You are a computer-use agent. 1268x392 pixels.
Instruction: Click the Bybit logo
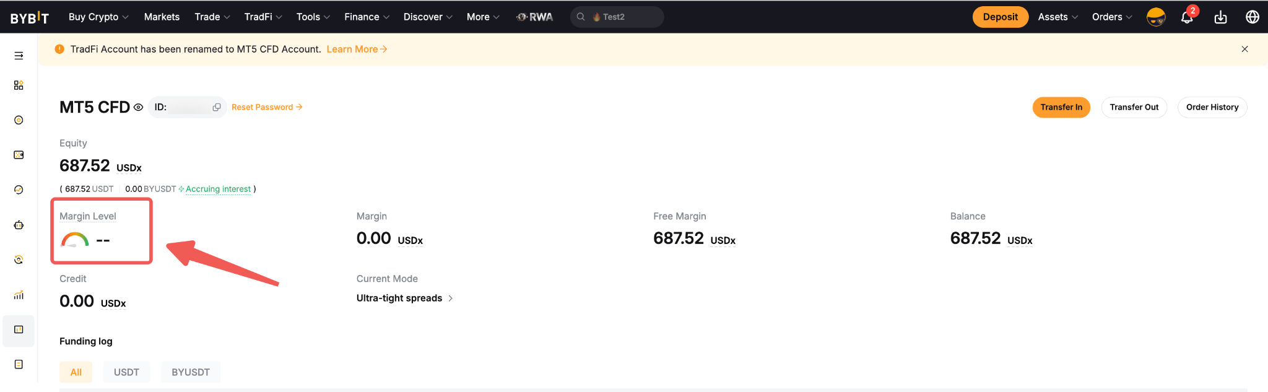pyautogui.click(x=29, y=17)
